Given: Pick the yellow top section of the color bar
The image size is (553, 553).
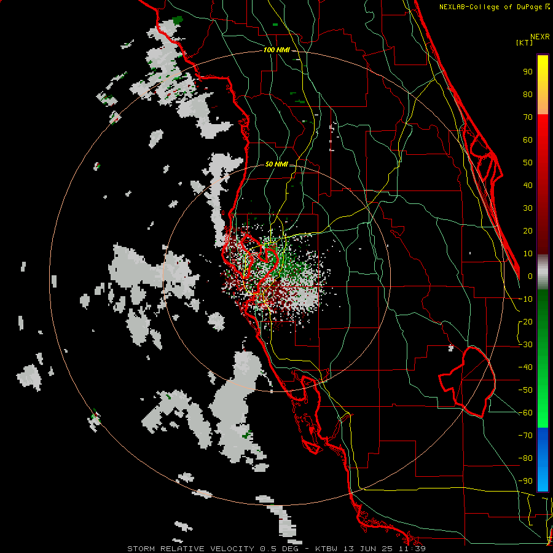Looking at the screenshot, I should pos(543,85).
